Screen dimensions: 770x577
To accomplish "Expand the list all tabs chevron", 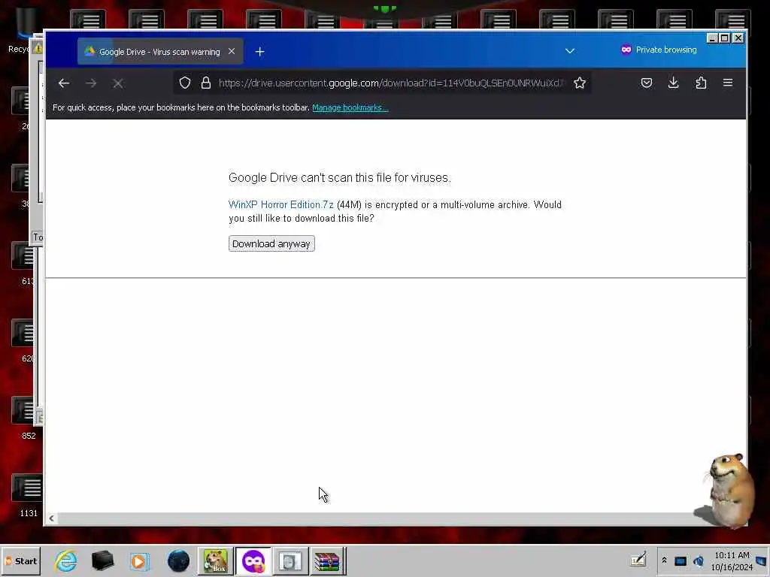I will [x=570, y=50].
